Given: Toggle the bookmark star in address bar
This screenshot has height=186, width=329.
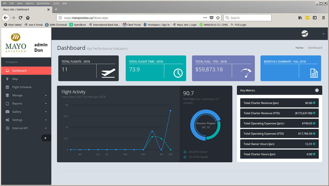Looking at the screenshot, I should click(217, 17).
